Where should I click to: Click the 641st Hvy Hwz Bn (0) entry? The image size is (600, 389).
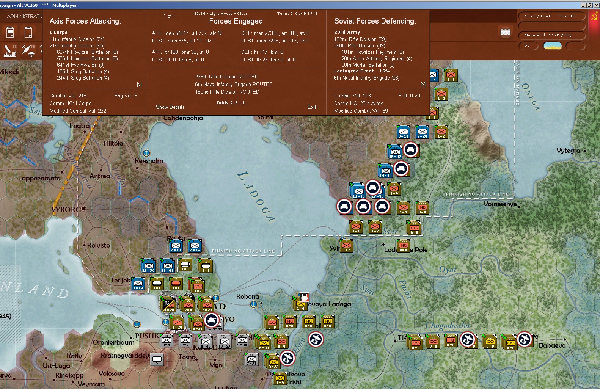coord(81,65)
